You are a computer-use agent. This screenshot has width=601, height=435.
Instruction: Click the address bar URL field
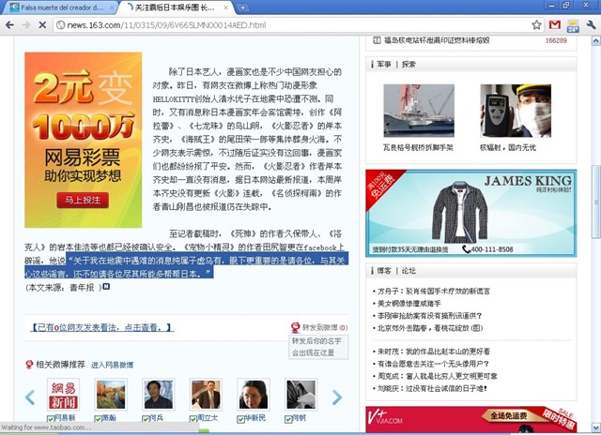(x=291, y=25)
